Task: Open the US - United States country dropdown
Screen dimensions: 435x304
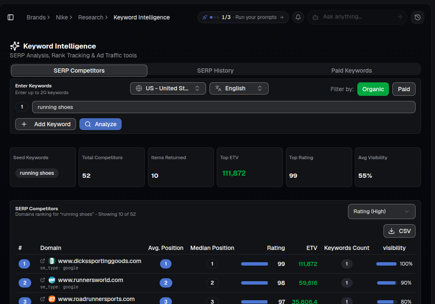Action: [168, 88]
